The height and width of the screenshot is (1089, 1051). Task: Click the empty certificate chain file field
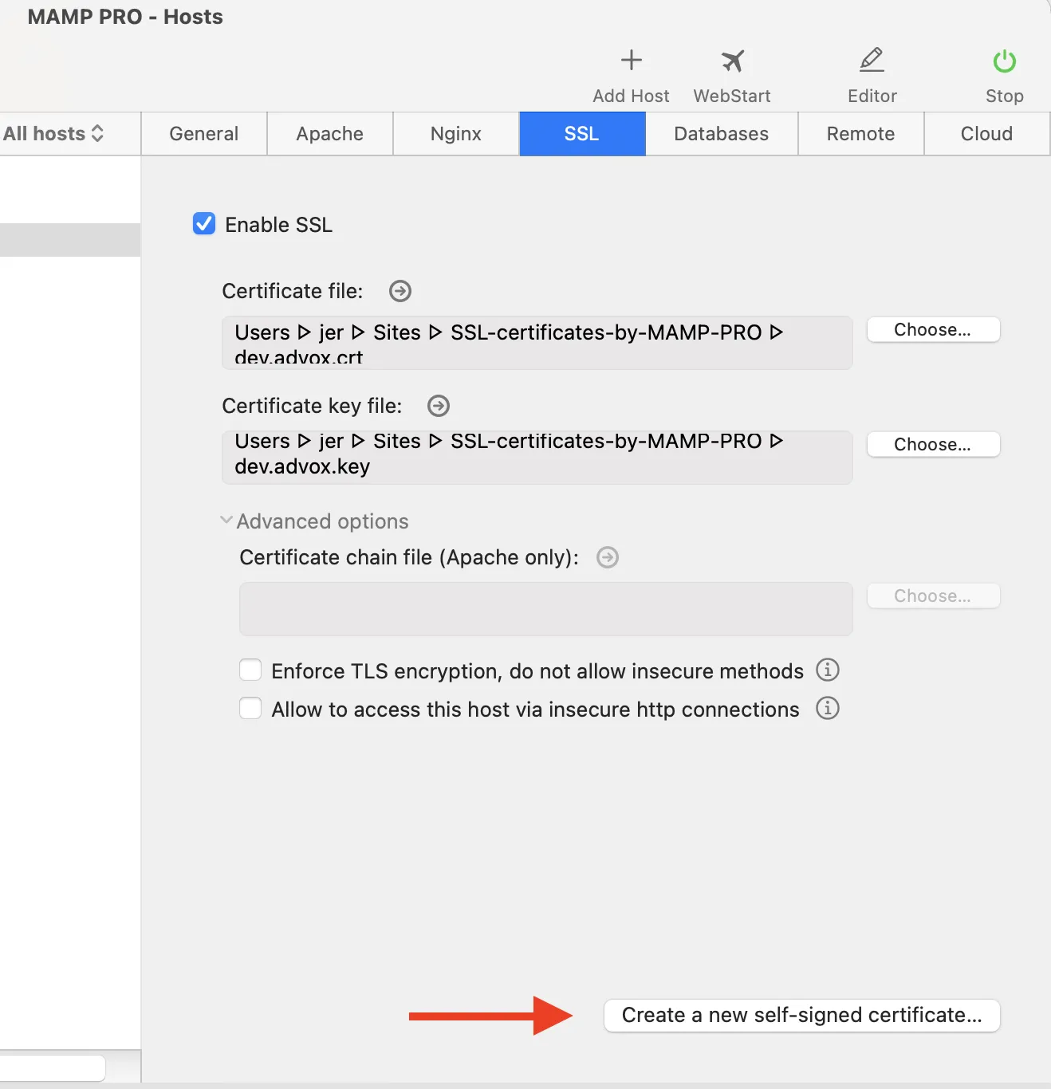546,609
